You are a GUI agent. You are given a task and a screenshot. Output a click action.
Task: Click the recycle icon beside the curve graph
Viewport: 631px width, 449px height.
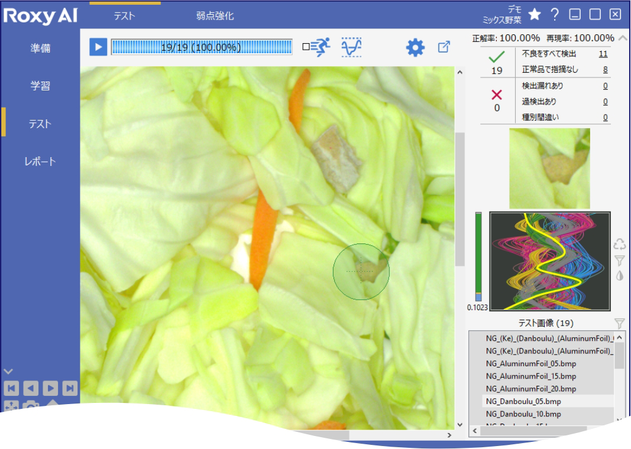[620, 244]
